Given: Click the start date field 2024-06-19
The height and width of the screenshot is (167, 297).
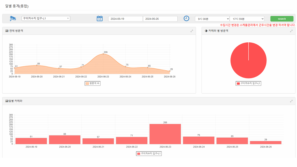Looking at the screenshot, I should (x=125, y=19).
